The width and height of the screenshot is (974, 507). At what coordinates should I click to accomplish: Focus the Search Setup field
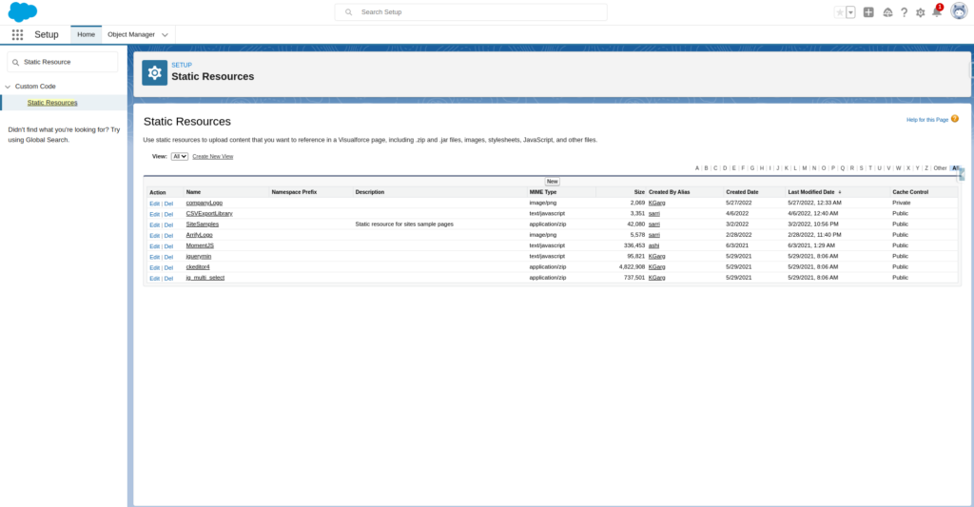point(471,11)
